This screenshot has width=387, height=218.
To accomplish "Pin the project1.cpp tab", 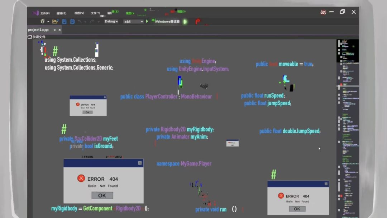I will pos(55,30).
